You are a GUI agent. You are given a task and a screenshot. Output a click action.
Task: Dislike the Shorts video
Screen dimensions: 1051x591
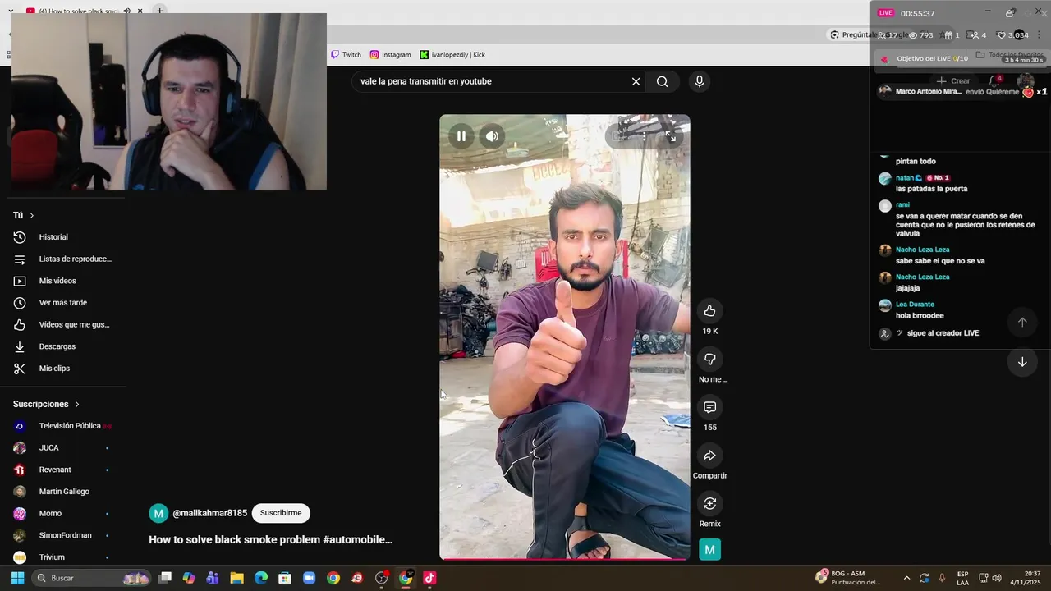click(x=709, y=359)
